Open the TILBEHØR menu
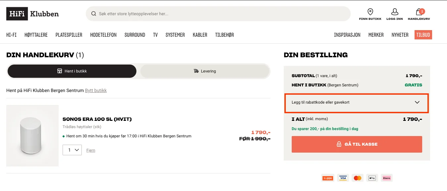The width and height of the screenshot is (447, 191). 224,35
